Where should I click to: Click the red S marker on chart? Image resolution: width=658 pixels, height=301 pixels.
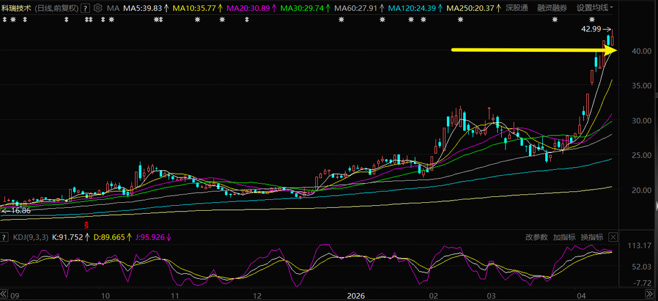pos(86,224)
